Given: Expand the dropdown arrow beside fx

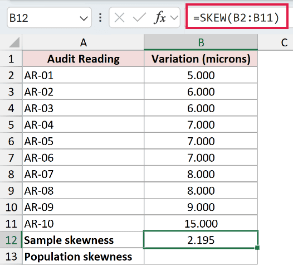Looking at the screenshot, I should pos(174,18).
